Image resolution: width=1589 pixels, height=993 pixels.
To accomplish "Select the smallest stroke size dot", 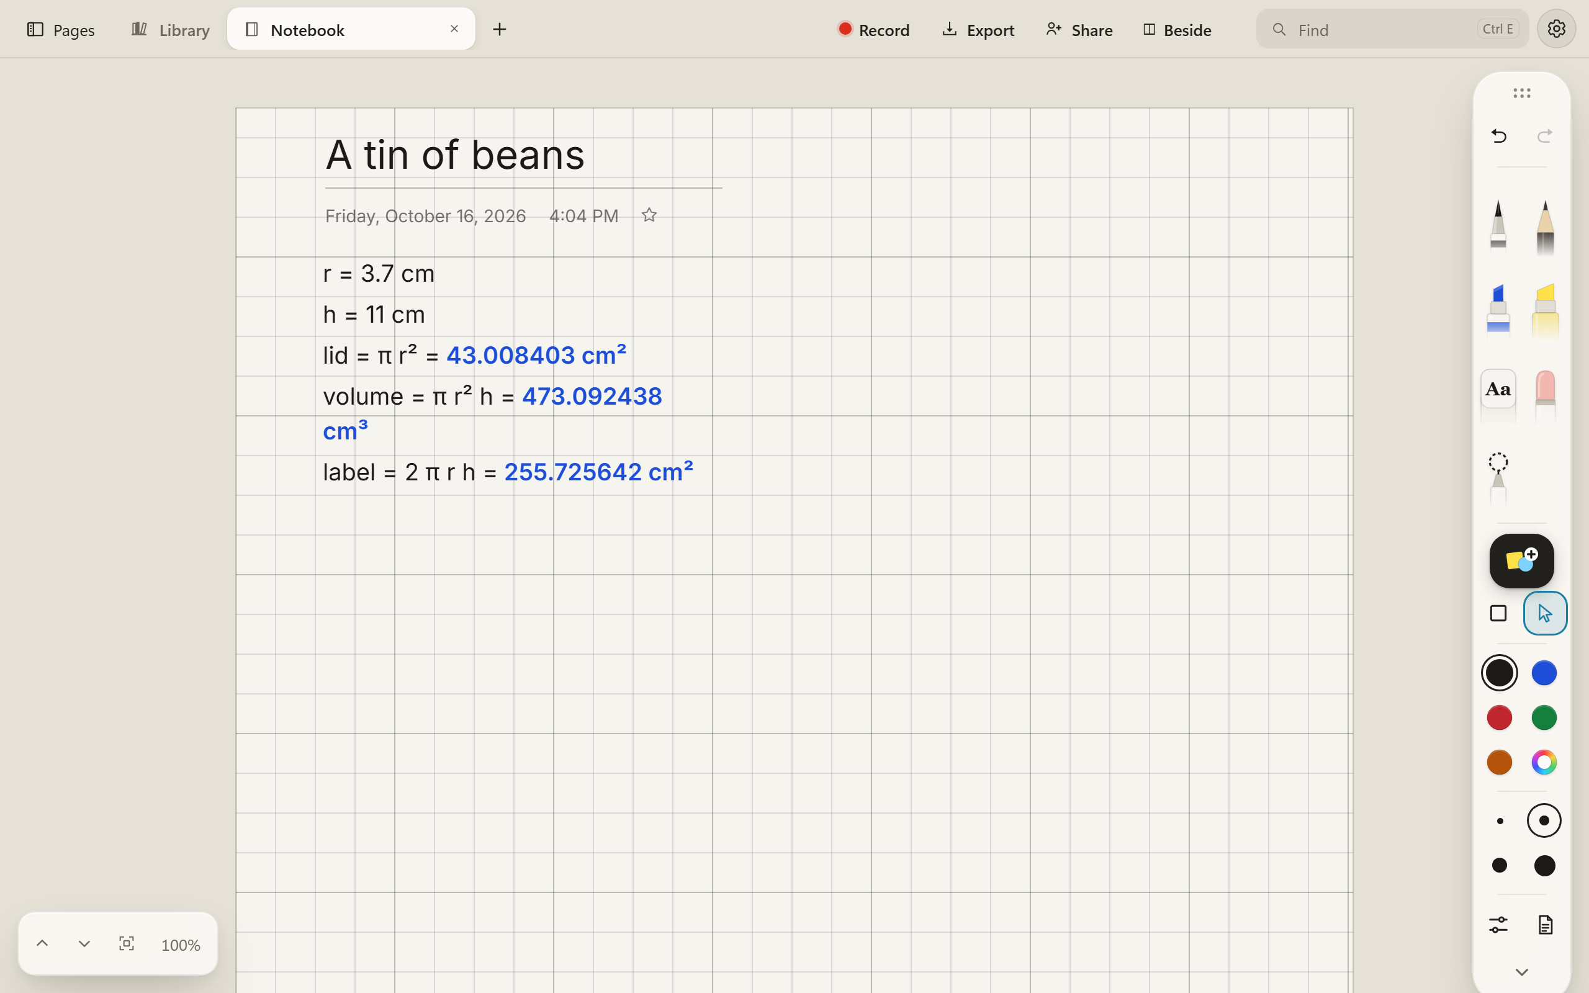I will (x=1500, y=821).
